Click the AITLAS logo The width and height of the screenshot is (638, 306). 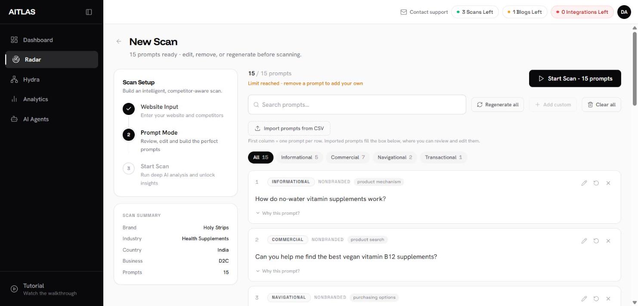point(22,12)
